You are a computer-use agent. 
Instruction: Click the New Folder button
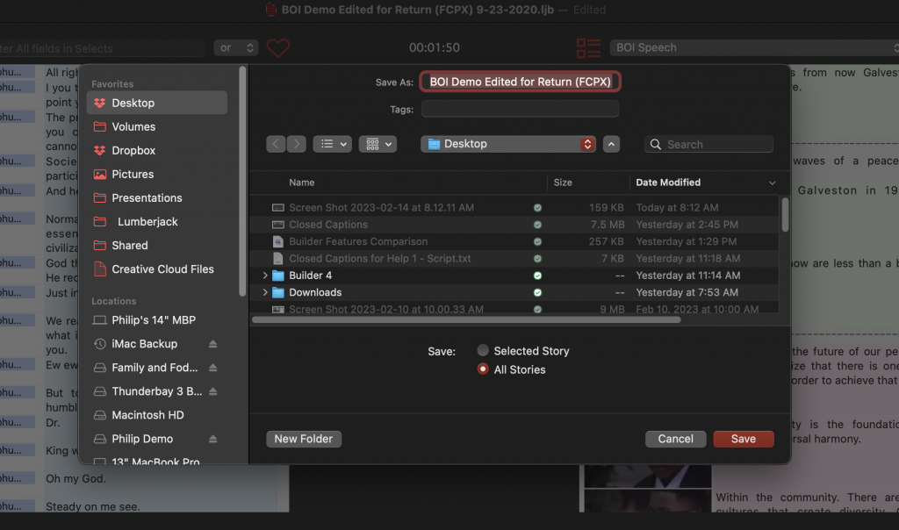pyautogui.click(x=304, y=439)
